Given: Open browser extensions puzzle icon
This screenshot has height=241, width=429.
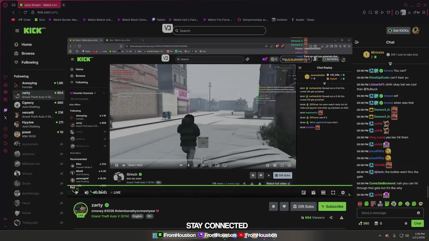Looking at the screenshot, I should 397,12.
